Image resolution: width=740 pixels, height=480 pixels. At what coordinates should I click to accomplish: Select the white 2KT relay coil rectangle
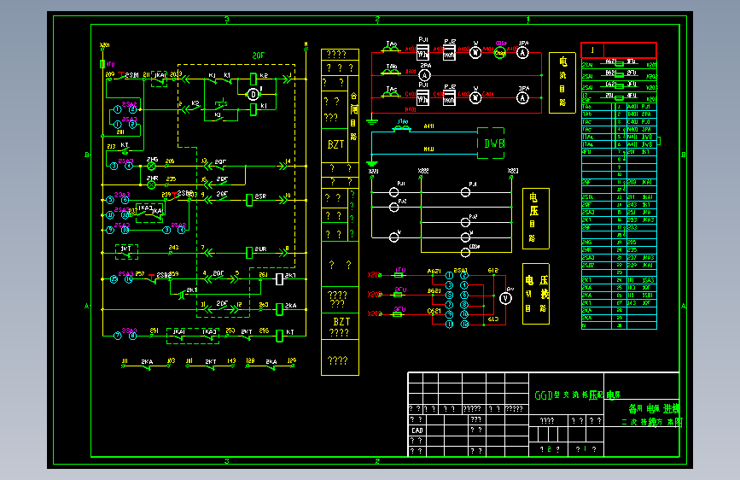(x=279, y=279)
